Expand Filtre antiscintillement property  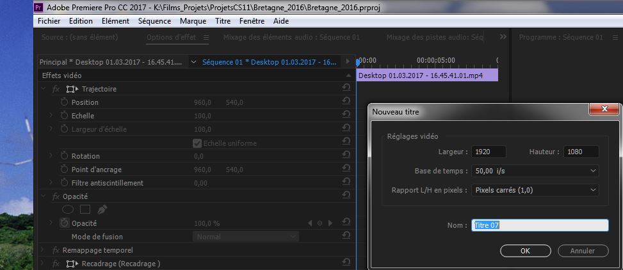tap(51, 182)
